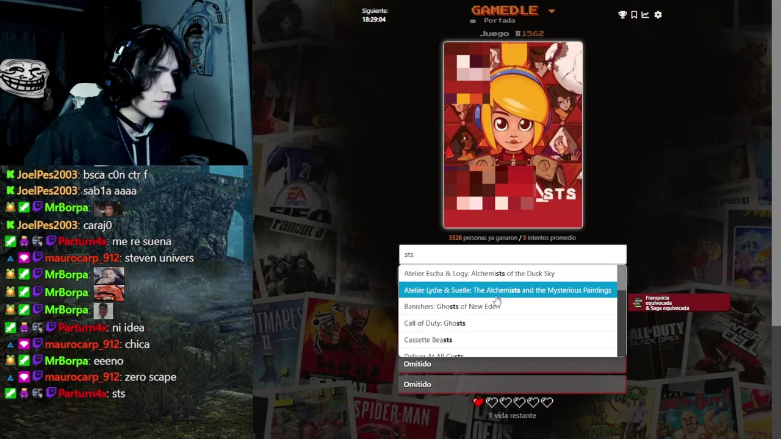
Task: Click Twitch badge on Parturn4x 'sts' message
Action: pyautogui.click(x=51, y=394)
